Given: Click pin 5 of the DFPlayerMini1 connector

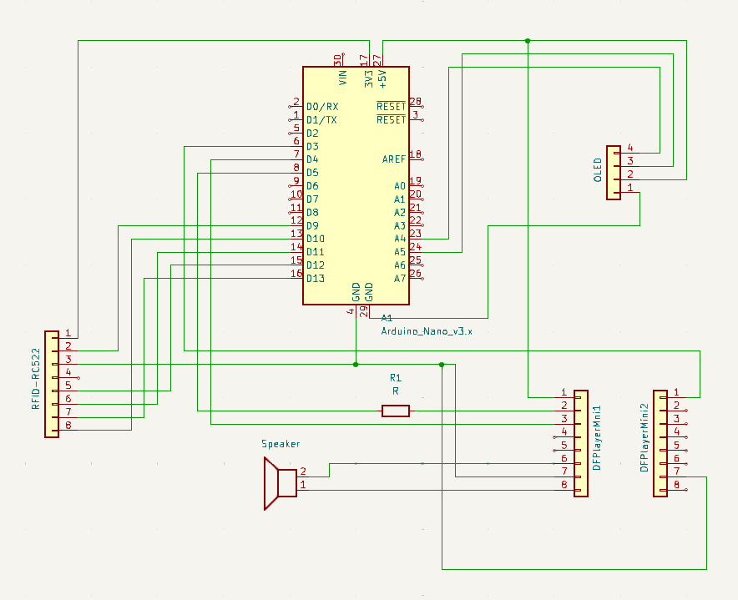Looking at the screenshot, I should tap(564, 450).
